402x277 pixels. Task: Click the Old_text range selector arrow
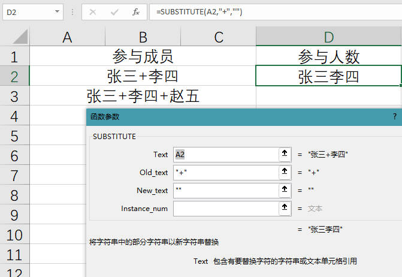point(283,172)
